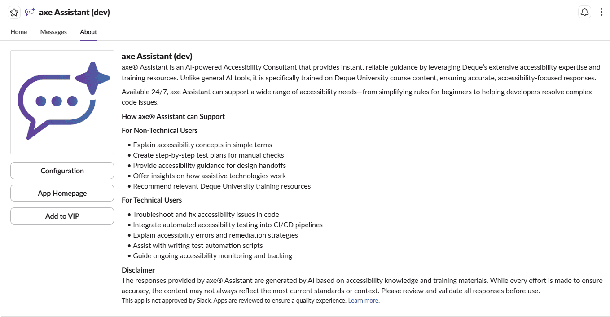This screenshot has width=610, height=317.
Task: Follow the Learn more link
Action: click(363, 300)
